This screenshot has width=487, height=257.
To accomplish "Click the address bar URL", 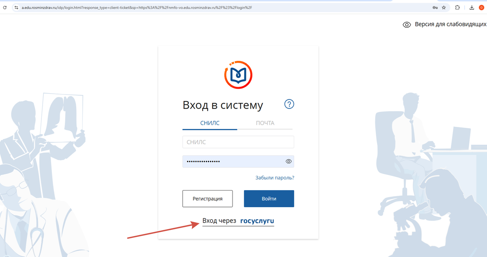I will 137,7.
